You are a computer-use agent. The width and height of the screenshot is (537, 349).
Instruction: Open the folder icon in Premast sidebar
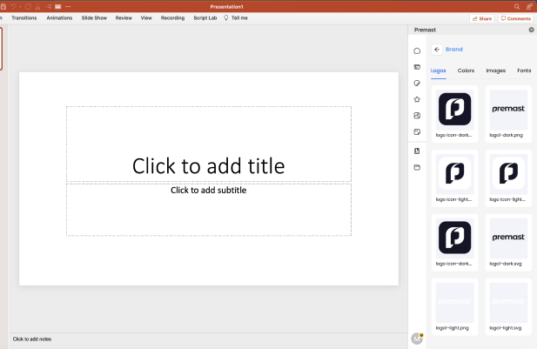coord(417,167)
